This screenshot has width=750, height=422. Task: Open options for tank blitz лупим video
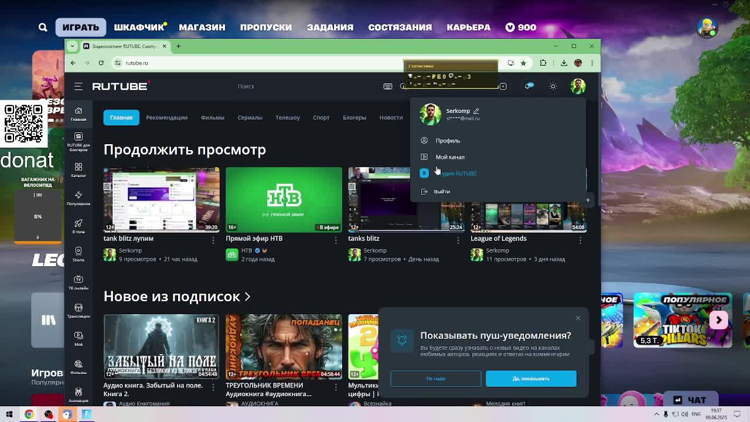pos(213,239)
